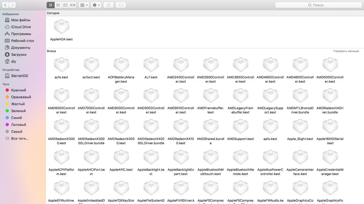Select the AppleCameraInterface.kext icon

[300, 157]
